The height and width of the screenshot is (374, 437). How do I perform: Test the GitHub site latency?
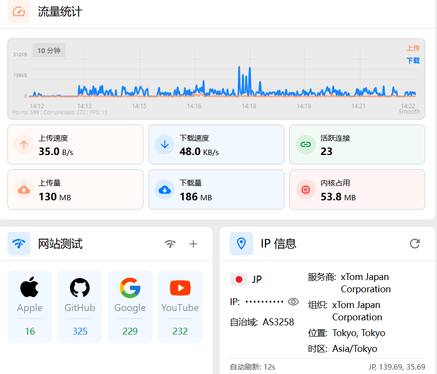(x=80, y=307)
